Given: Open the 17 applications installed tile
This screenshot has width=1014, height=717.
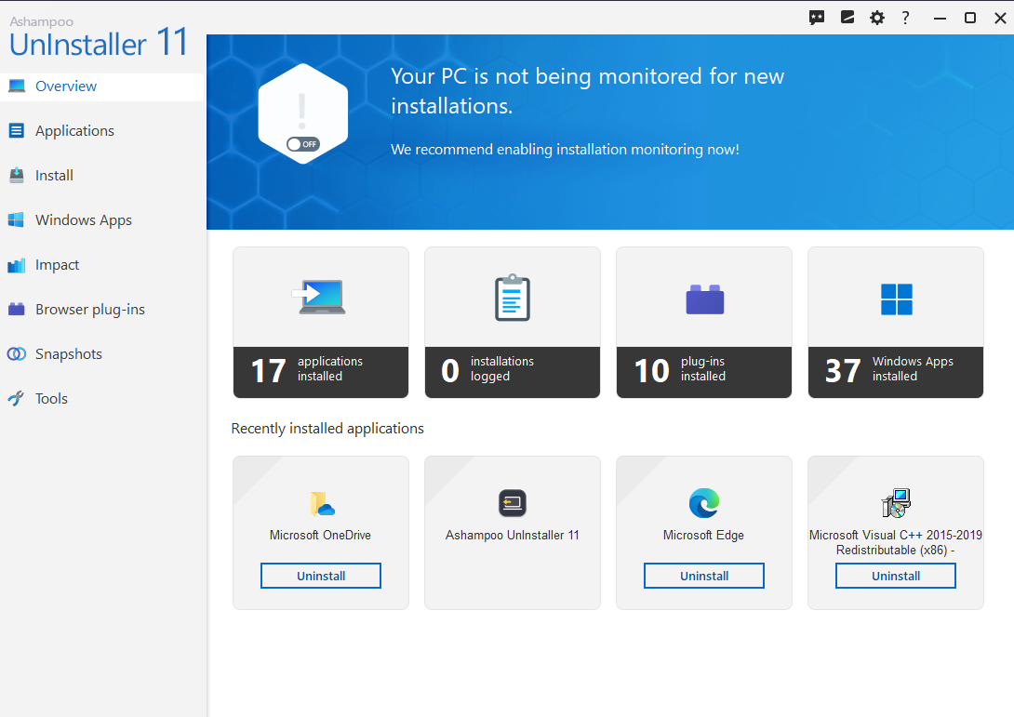Looking at the screenshot, I should 320,323.
